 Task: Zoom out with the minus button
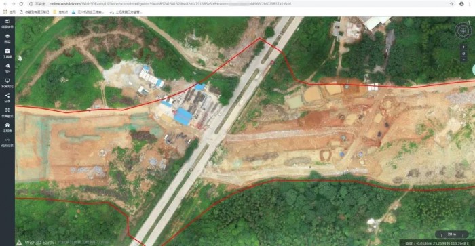tap(463, 60)
